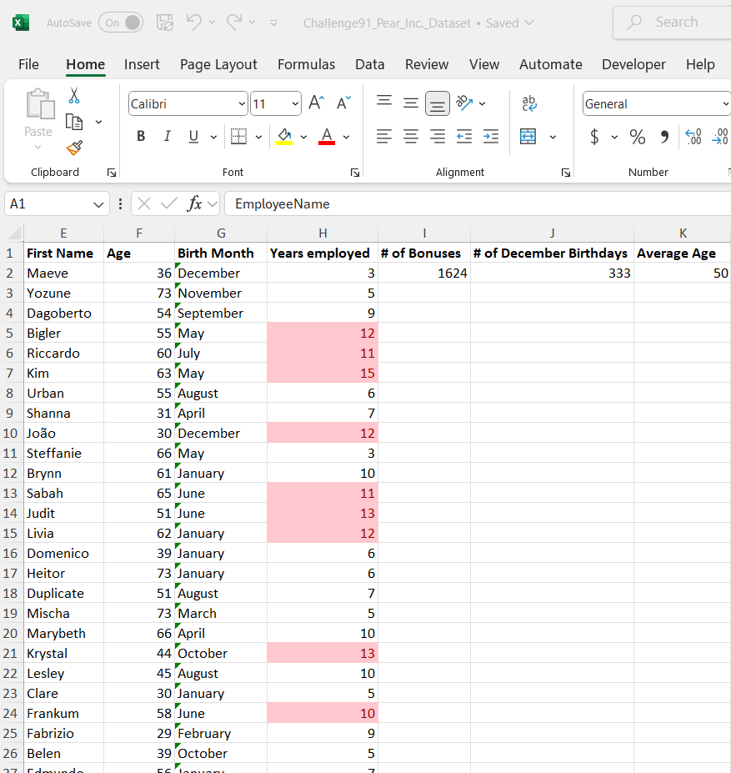Click the Copy icon
The image size is (731, 773).
(74, 122)
